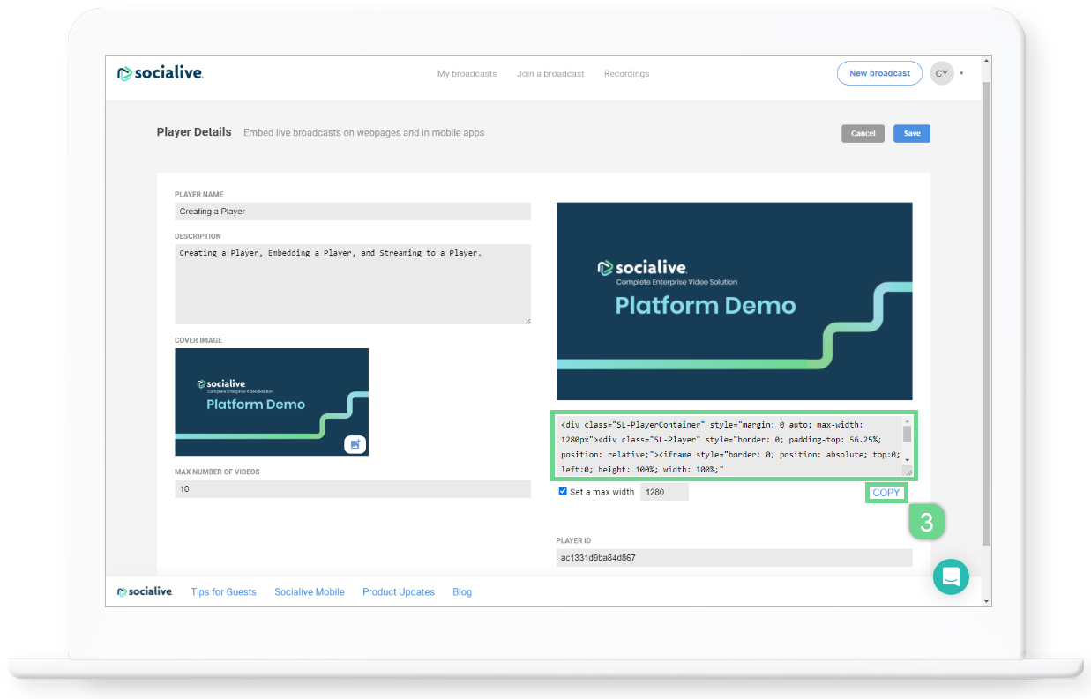Save the player details
The image size is (1091, 699).
(912, 133)
